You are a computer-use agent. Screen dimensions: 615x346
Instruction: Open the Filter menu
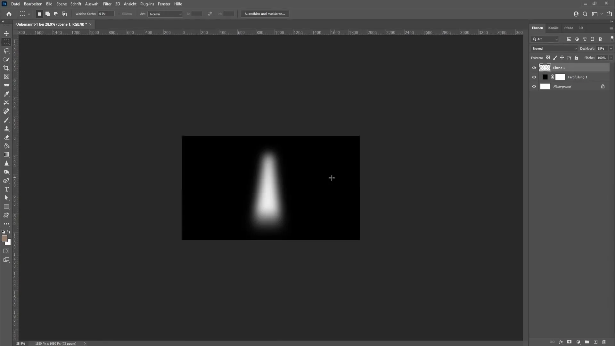coord(107,4)
